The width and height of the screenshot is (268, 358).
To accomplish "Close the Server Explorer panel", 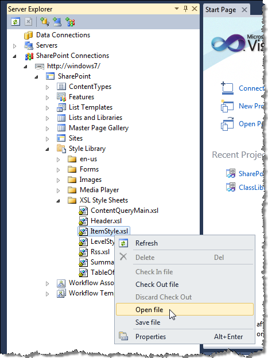I will pos(195,9).
